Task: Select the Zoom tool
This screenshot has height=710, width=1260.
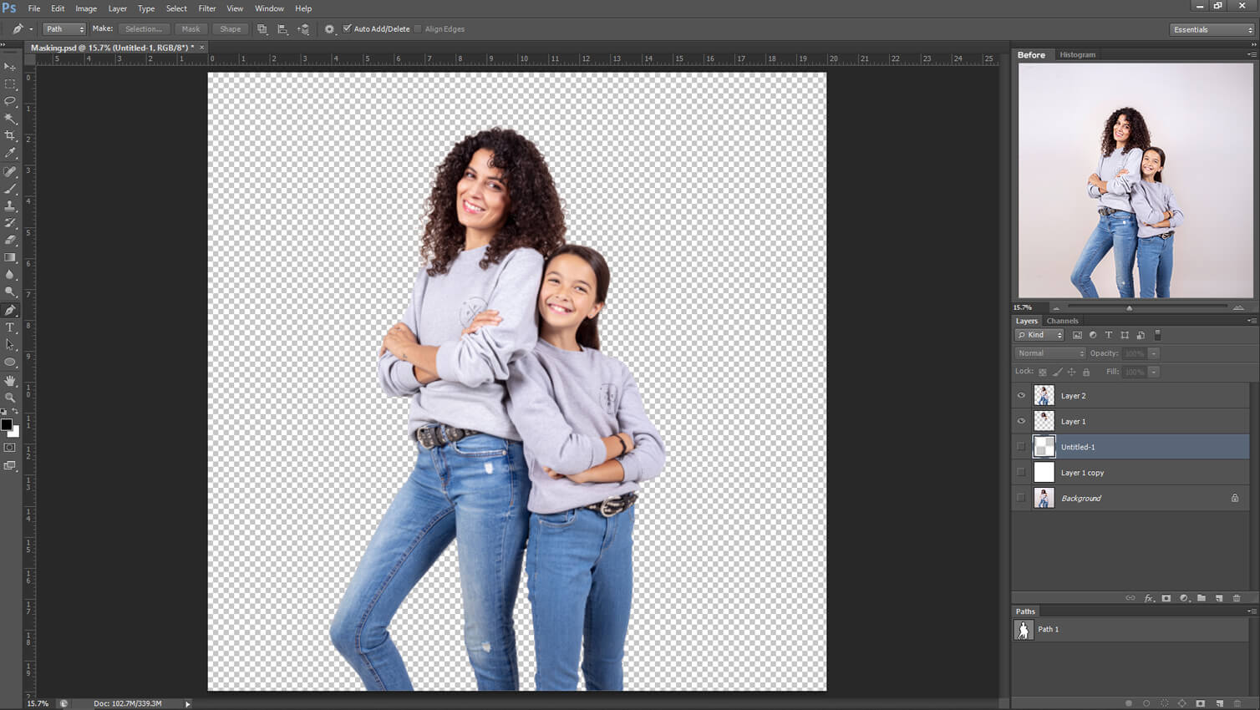Action: [x=10, y=398]
